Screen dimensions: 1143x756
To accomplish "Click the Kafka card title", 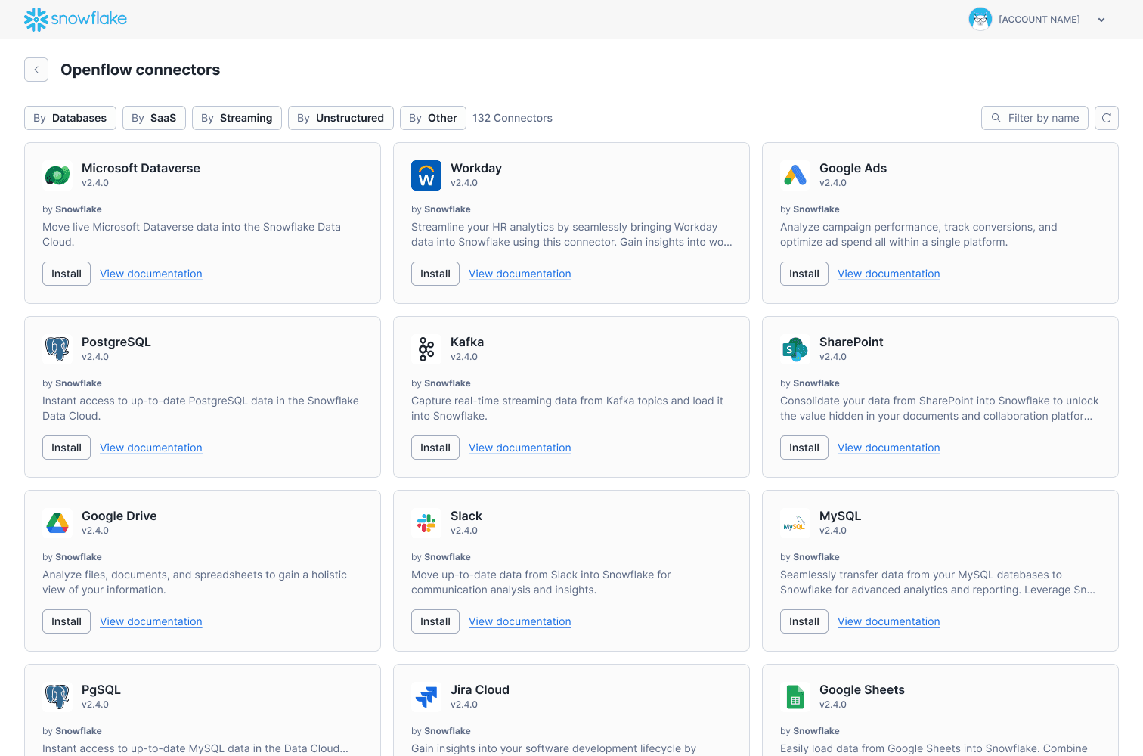I will coord(467,342).
